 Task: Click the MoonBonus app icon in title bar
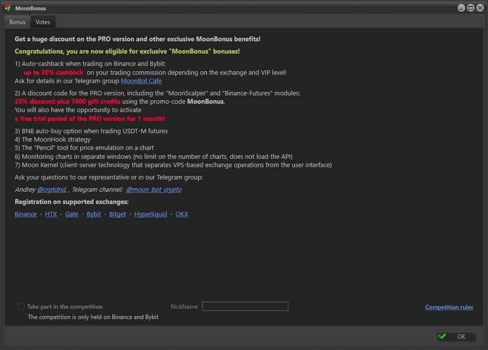point(8,8)
